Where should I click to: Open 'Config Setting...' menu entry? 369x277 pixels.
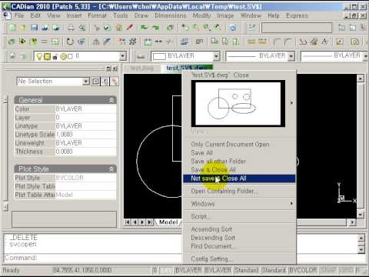239,259
